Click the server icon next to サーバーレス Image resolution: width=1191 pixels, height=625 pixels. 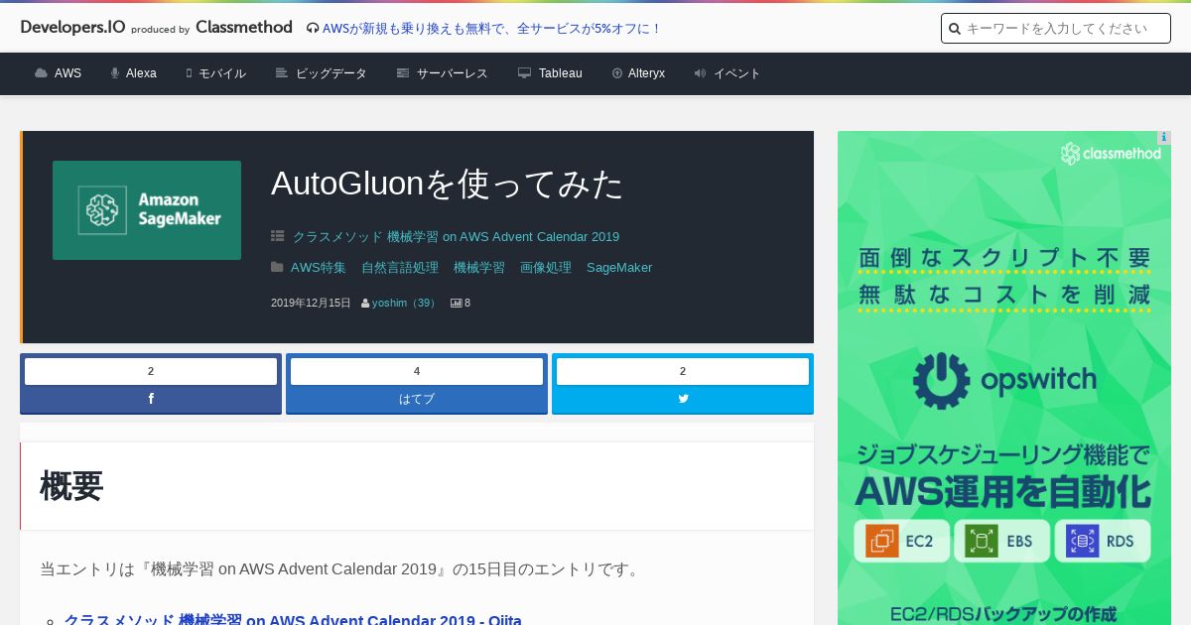pyautogui.click(x=403, y=73)
